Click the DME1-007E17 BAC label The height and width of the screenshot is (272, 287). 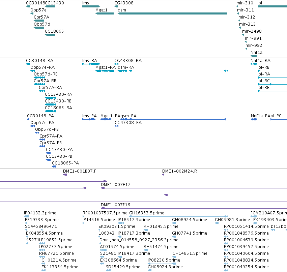115,185
